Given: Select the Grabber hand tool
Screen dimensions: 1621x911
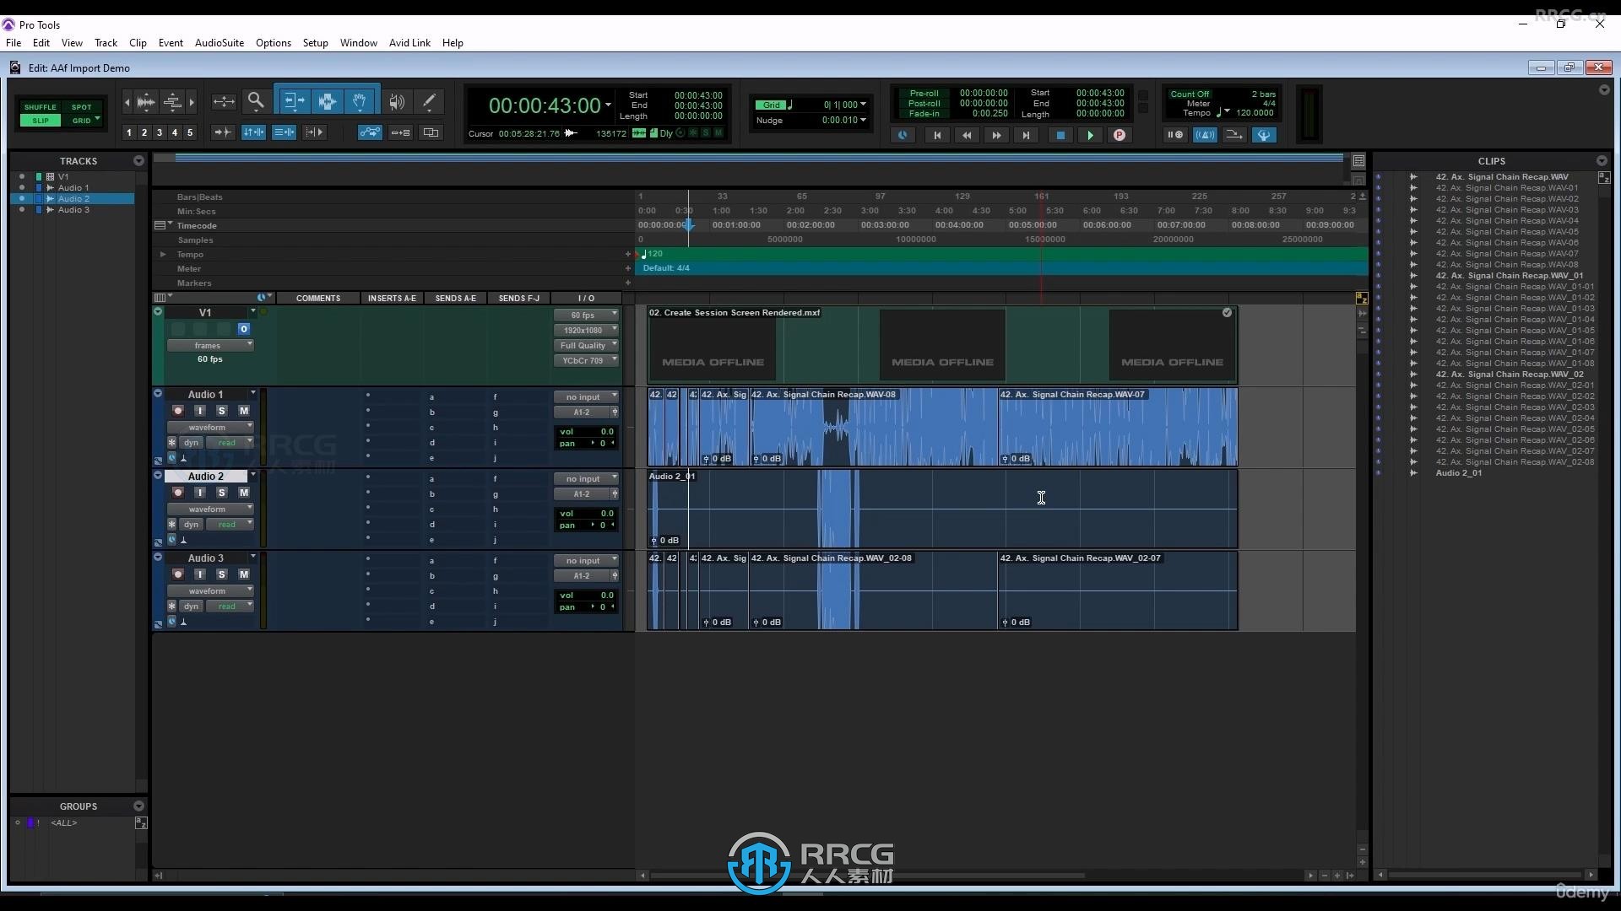Looking at the screenshot, I should point(360,102).
